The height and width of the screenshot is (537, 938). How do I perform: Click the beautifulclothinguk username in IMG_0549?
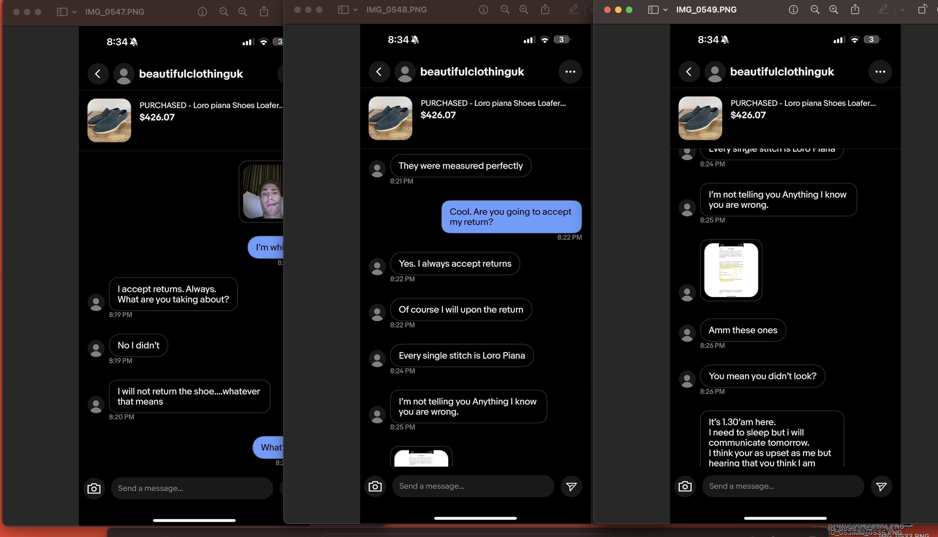pyautogui.click(x=782, y=72)
